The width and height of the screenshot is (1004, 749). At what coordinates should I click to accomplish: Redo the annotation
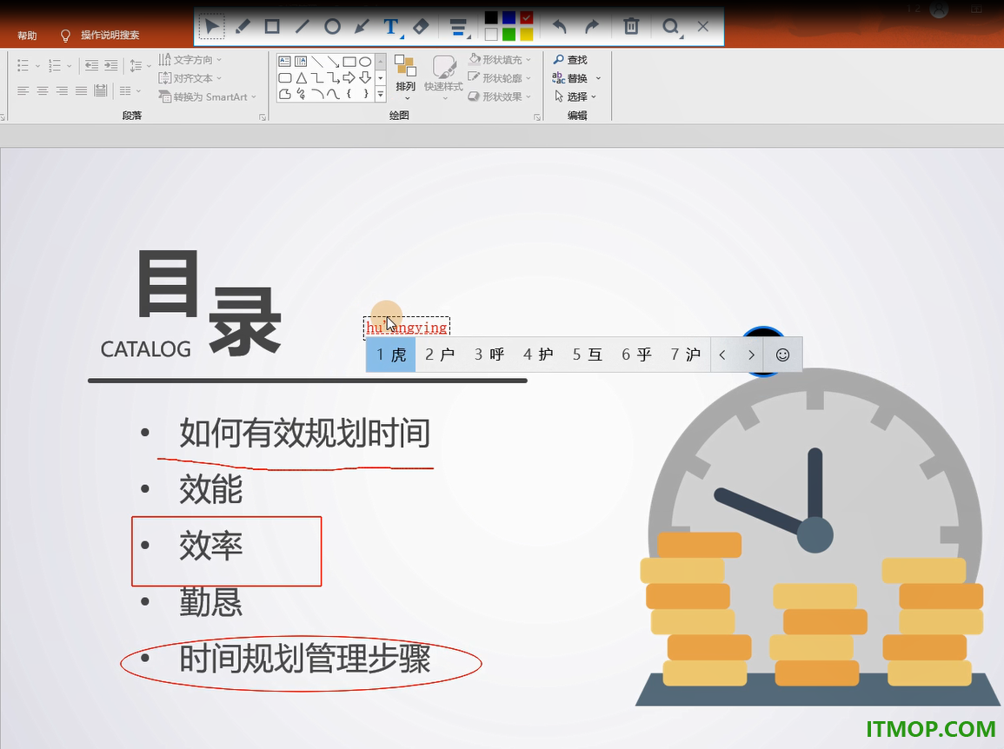592,26
